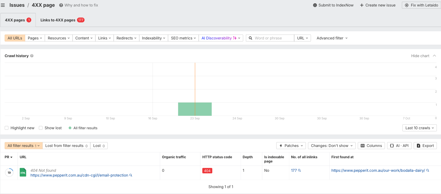
Task: Open the 177 inlinks count link
Action: pyautogui.click(x=294, y=170)
